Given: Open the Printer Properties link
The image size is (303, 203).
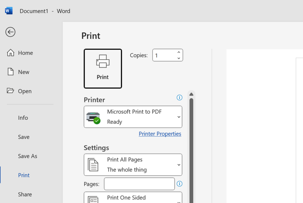Looking at the screenshot, I should [160, 134].
